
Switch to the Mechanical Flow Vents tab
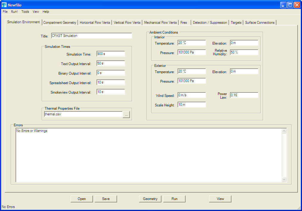pyautogui.click(x=160, y=23)
